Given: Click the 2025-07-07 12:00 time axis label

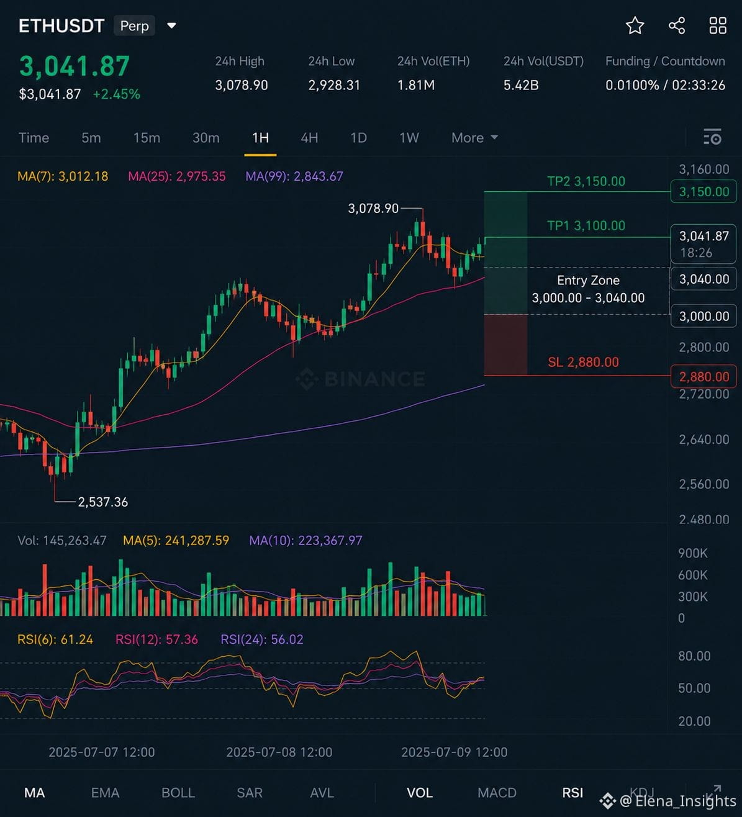Looking at the screenshot, I should pos(102,752).
